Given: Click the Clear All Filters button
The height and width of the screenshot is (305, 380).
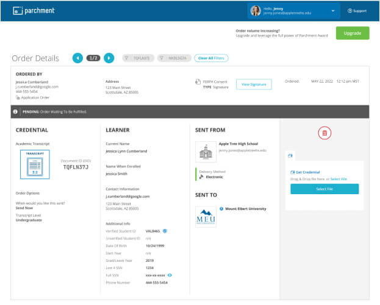Looking at the screenshot, I should pyautogui.click(x=211, y=58).
